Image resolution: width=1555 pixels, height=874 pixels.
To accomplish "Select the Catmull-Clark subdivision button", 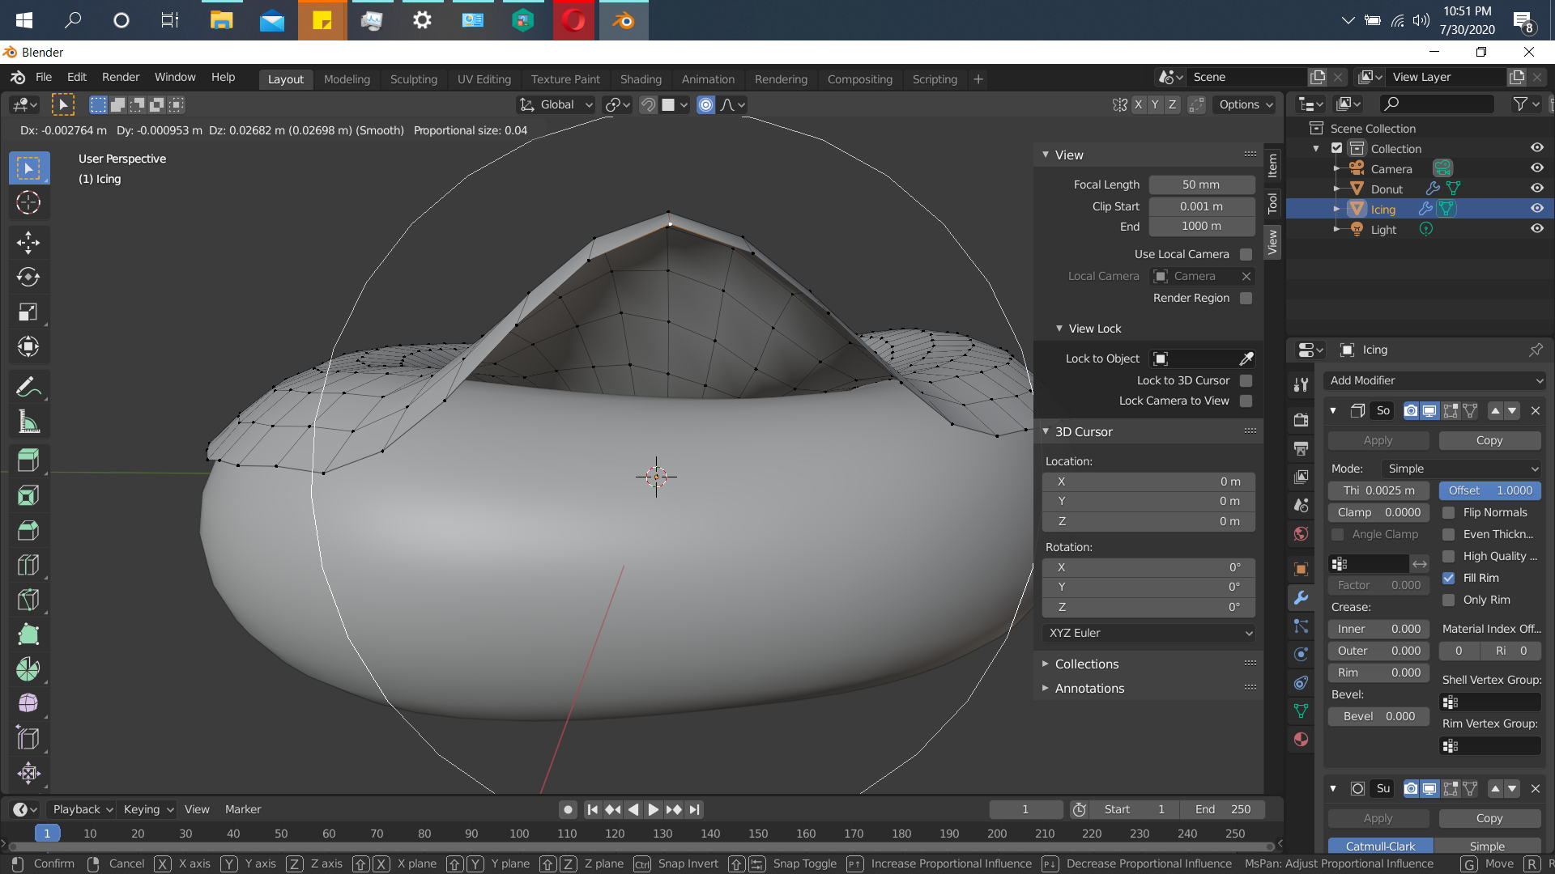I will (x=1381, y=846).
